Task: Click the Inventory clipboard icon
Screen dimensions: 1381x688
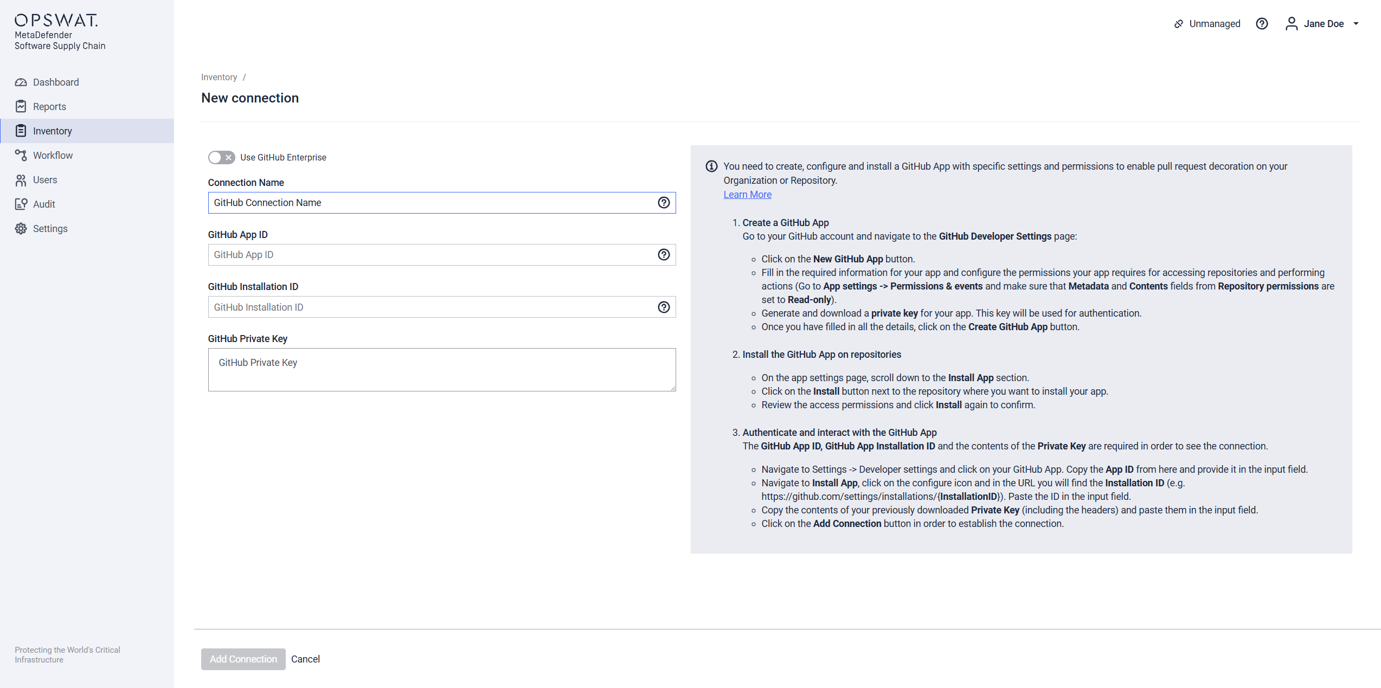Action: point(21,131)
